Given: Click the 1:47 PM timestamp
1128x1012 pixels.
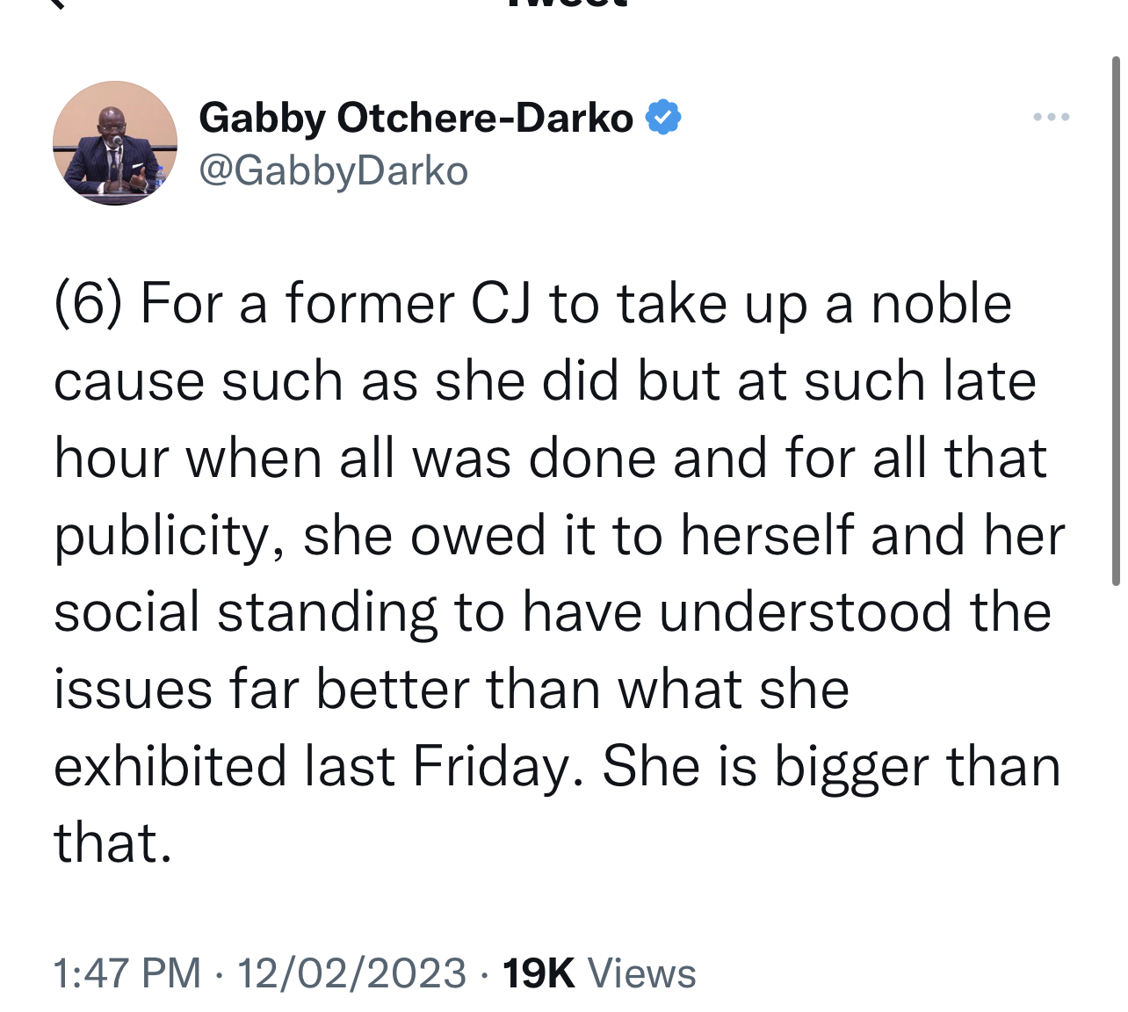Looking at the screenshot, I should pyautogui.click(x=127, y=973).
